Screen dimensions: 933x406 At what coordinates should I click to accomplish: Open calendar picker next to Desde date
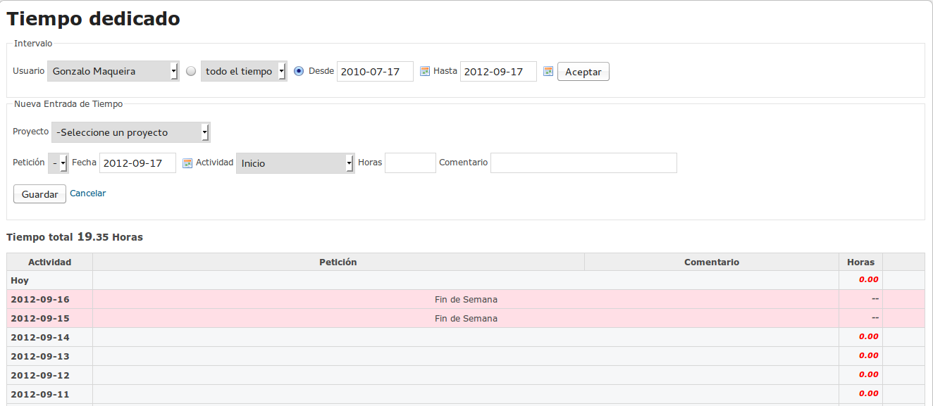pos(424,71)
